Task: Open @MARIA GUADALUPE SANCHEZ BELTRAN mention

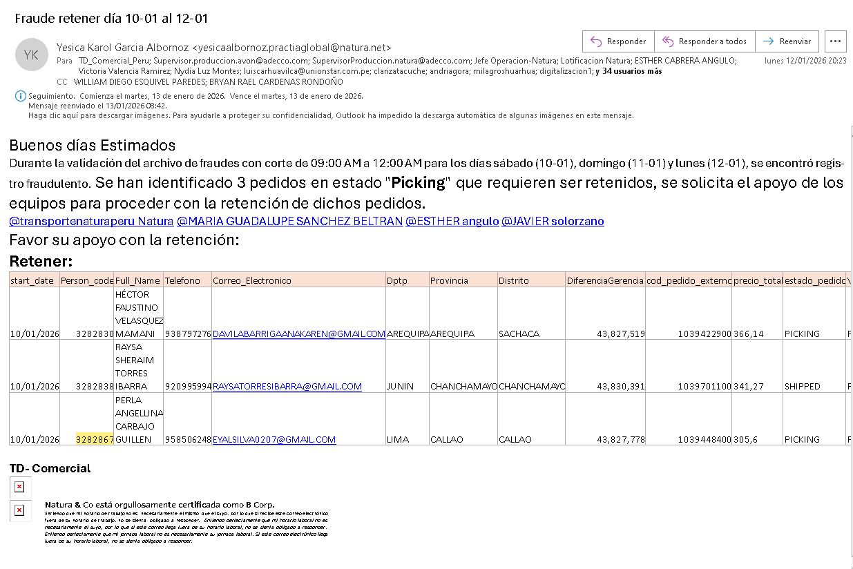Action: click(x=289, y=221)
